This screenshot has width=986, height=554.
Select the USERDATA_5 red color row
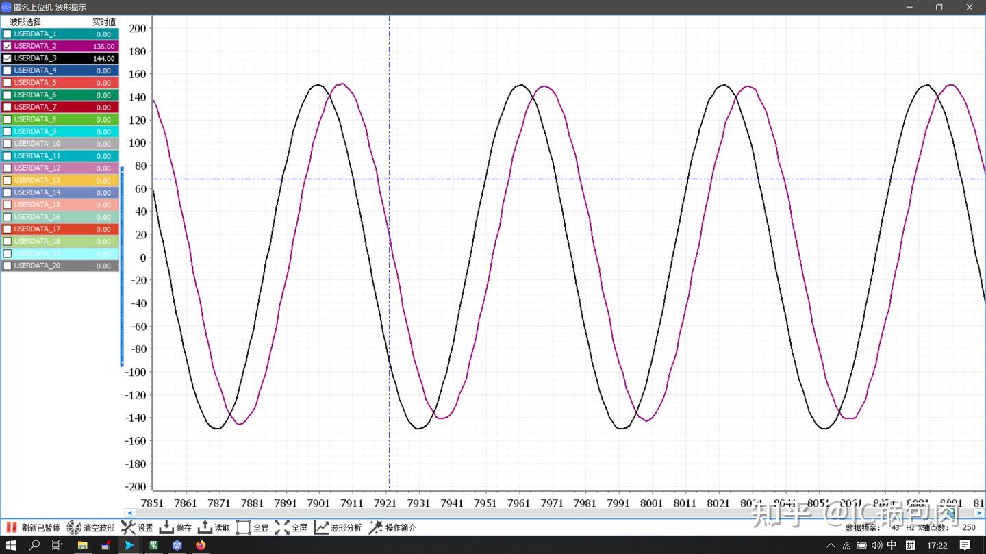[60, 83]
